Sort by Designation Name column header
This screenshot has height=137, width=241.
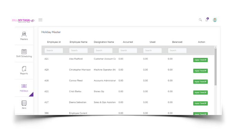104,42
